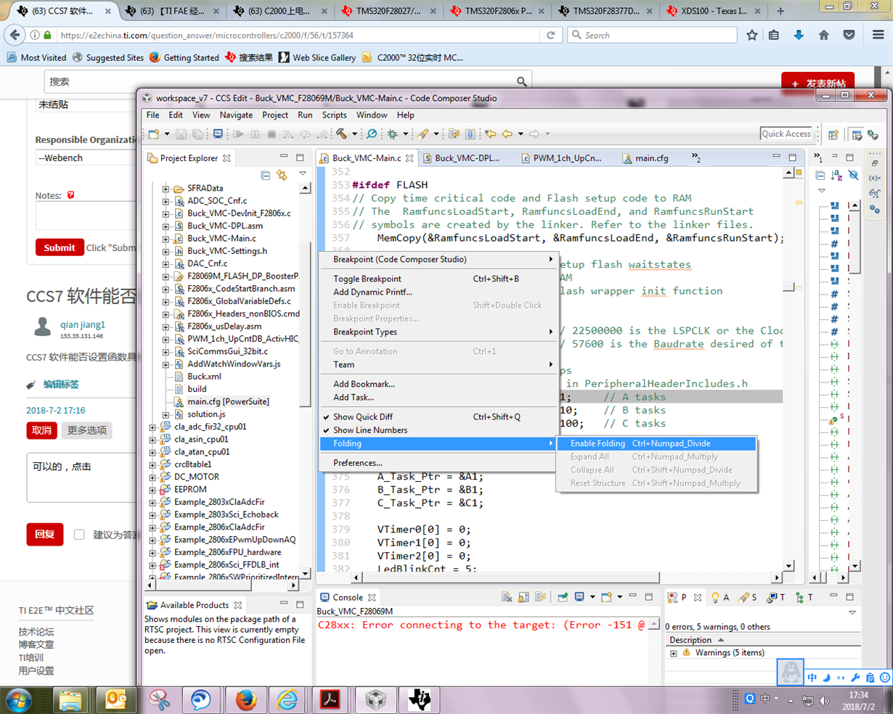Viewport: 893px width, 714px height.
Task: Click the Firefox home icon
Action: tap(823, 35)
